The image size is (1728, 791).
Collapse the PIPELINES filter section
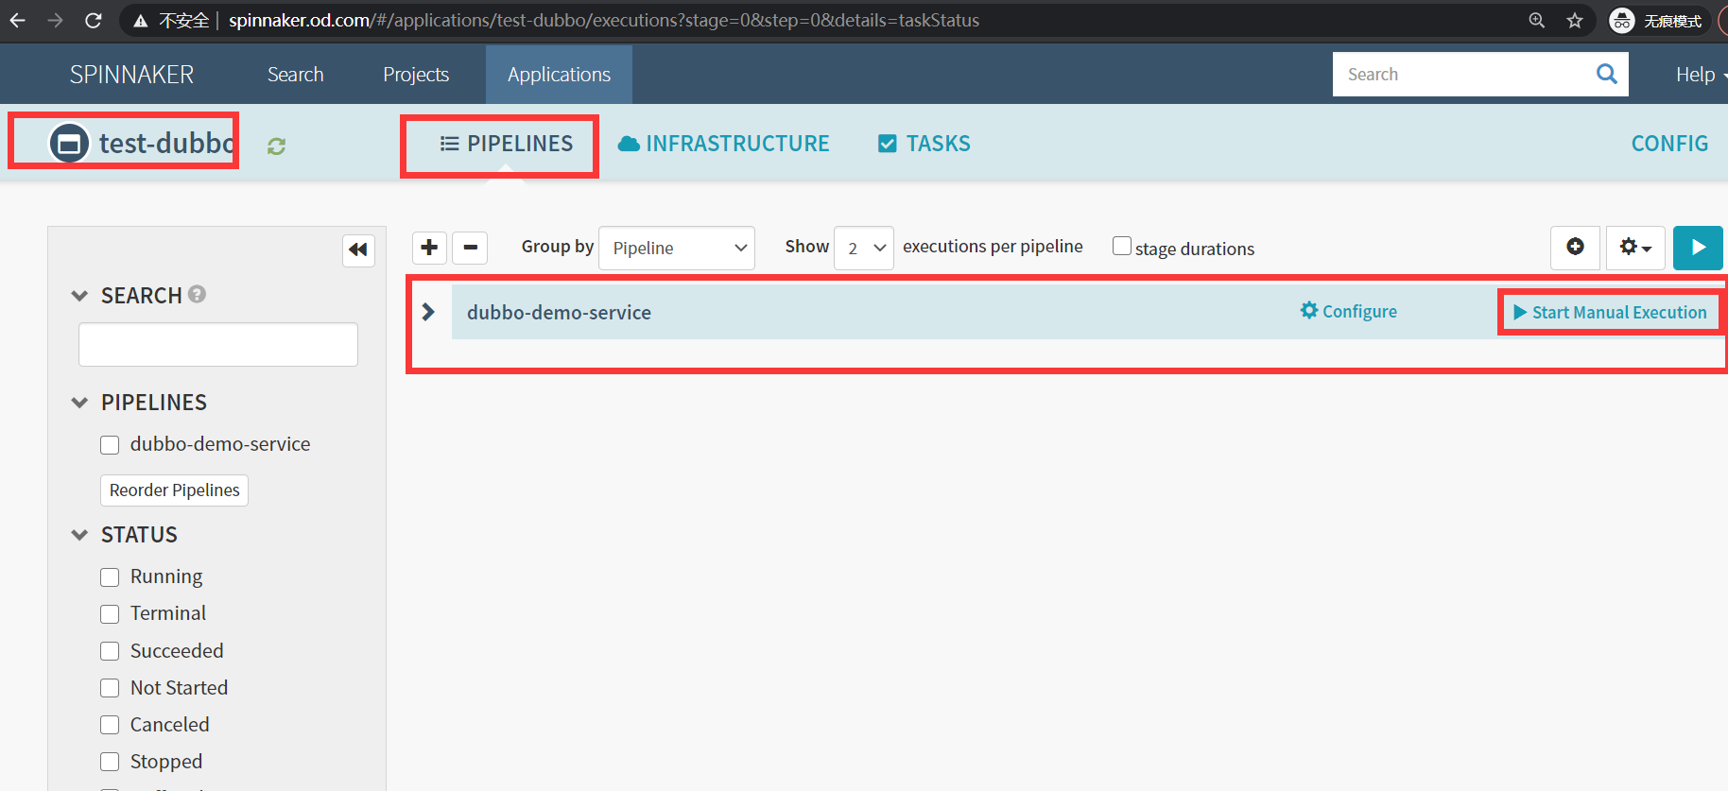point(79,403)
